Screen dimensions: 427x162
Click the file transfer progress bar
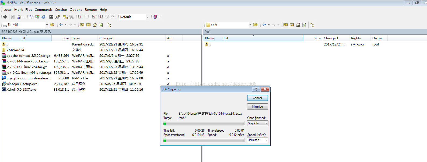click(204, 124)
